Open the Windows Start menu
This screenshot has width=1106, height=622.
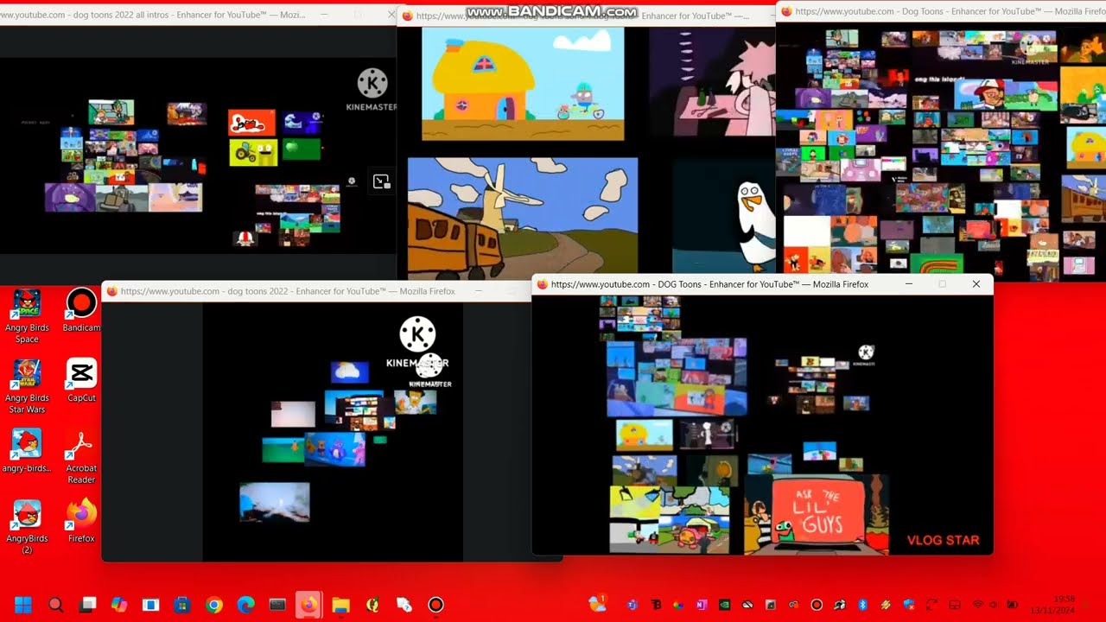pyautogui.click(x=23, y=605)
